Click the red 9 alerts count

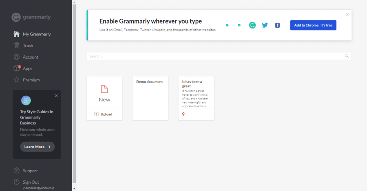click(x=183, y=114)
